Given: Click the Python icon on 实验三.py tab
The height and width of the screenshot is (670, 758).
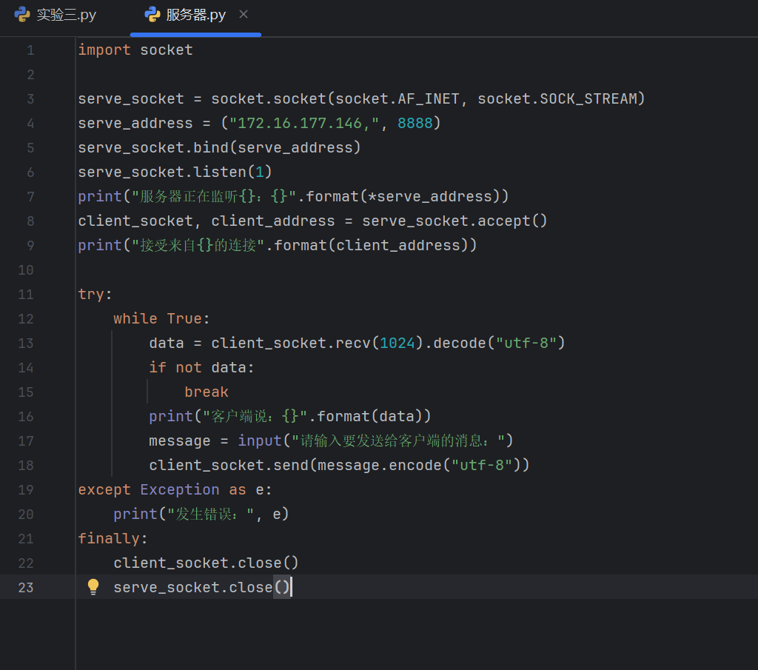Looking at the screenshot, I should tap(22, 15).
